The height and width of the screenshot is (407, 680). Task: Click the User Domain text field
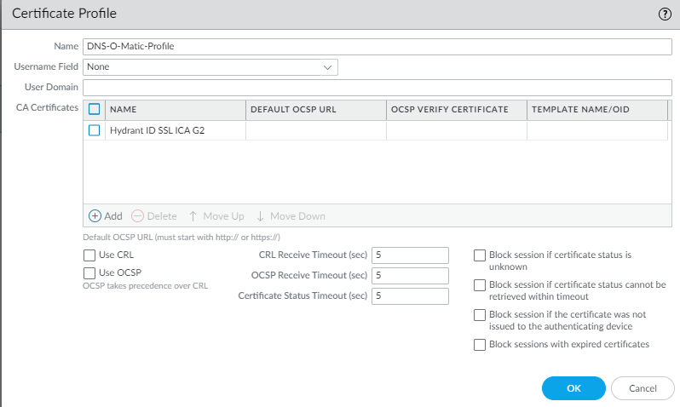coord(377,87)
